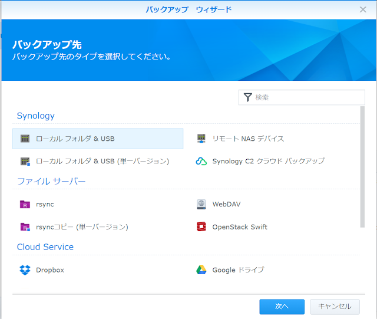
Task: Click the 次へ button
Action: point(282,307)
